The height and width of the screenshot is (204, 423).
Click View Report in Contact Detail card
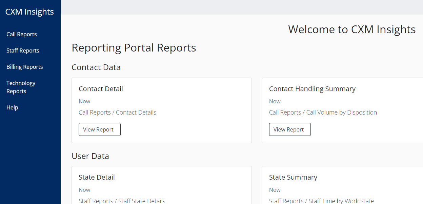(99, 129)
